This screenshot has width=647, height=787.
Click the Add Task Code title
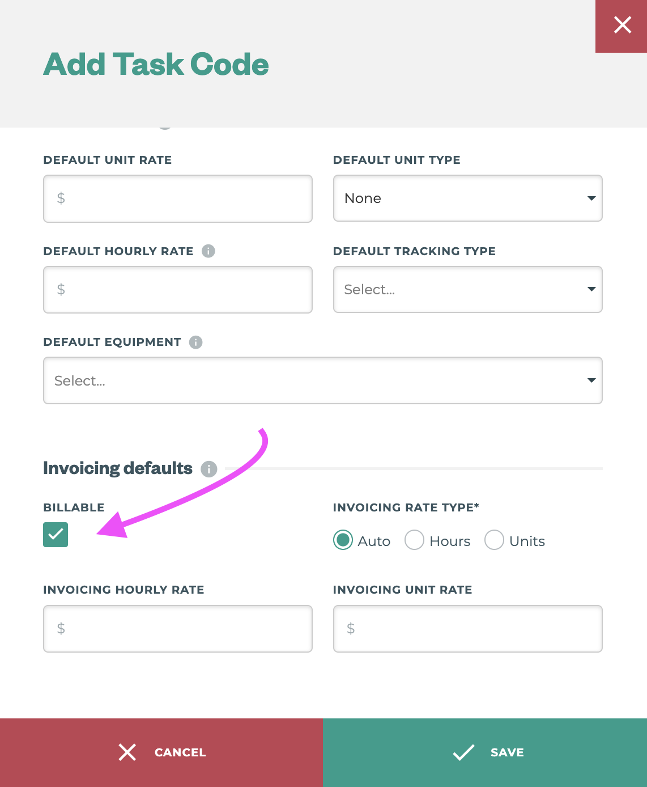pos(156,64)
